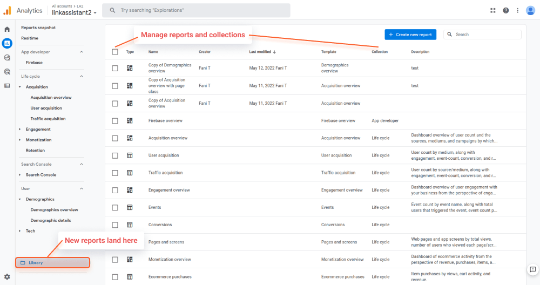Select the Reports icon in left rail
Image resolution: width=540 pixels, height=285 pixels.
click(x=7, y=43)
